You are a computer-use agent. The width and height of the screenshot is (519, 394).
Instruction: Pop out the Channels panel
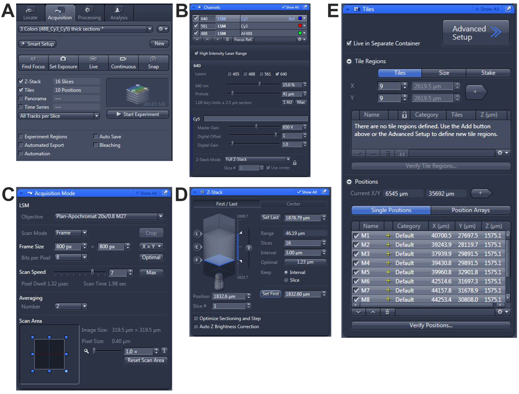click(305, 7)
